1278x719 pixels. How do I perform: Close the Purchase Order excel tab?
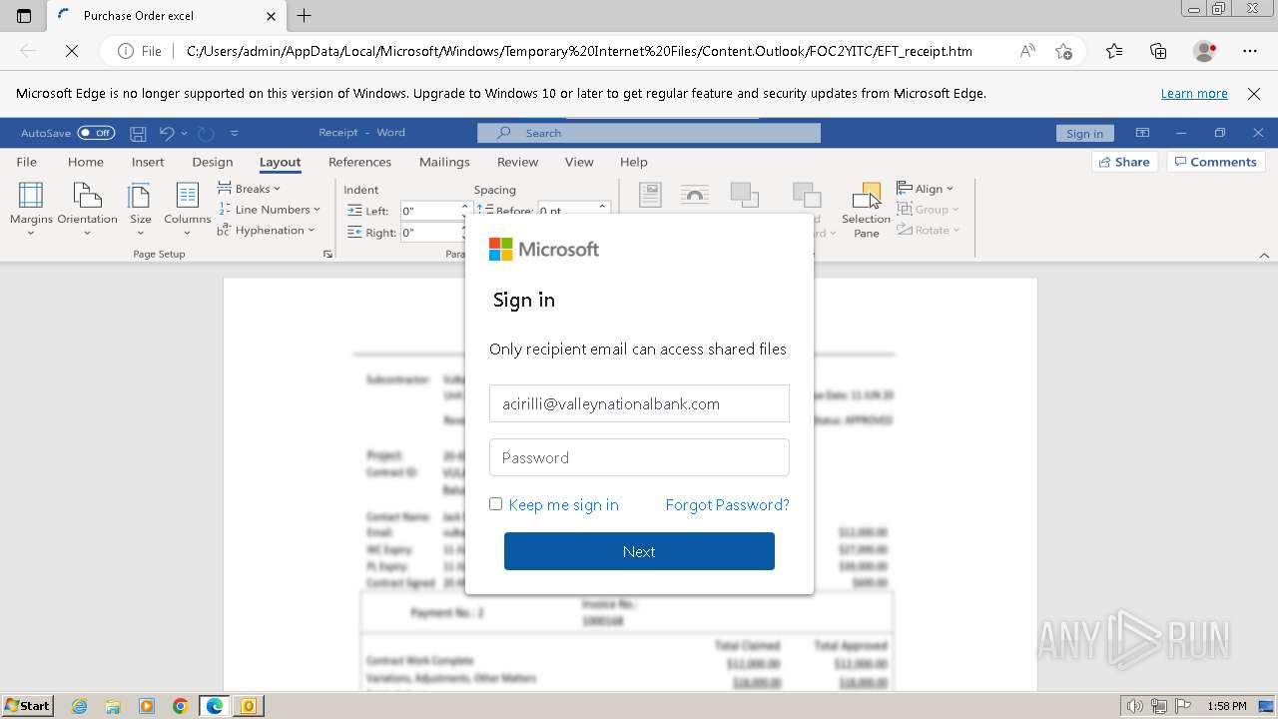coord(272,16)
